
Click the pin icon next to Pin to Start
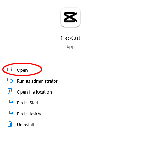(10, 102)
